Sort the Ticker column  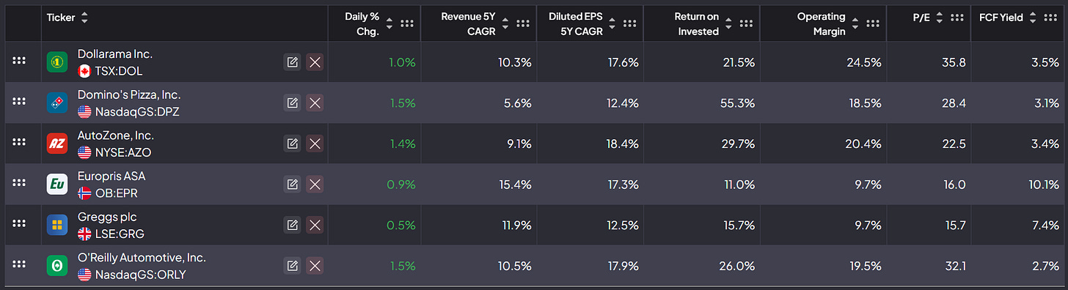point(84,18)
